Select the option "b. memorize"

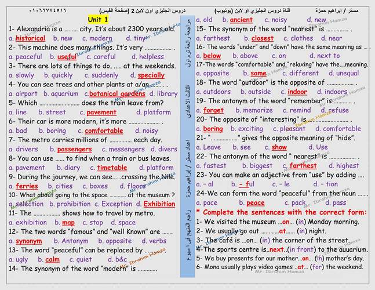point(254,110)
